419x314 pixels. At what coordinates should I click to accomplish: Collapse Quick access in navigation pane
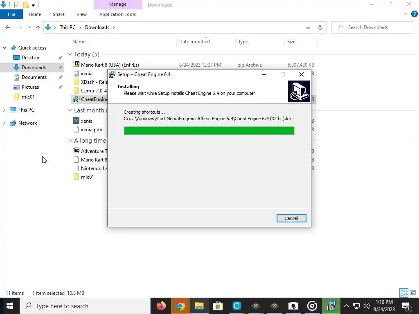coord(4,48)
